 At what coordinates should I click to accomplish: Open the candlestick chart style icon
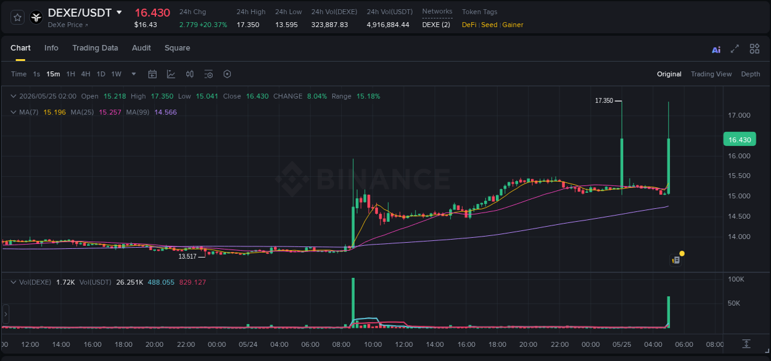(190, 74)
